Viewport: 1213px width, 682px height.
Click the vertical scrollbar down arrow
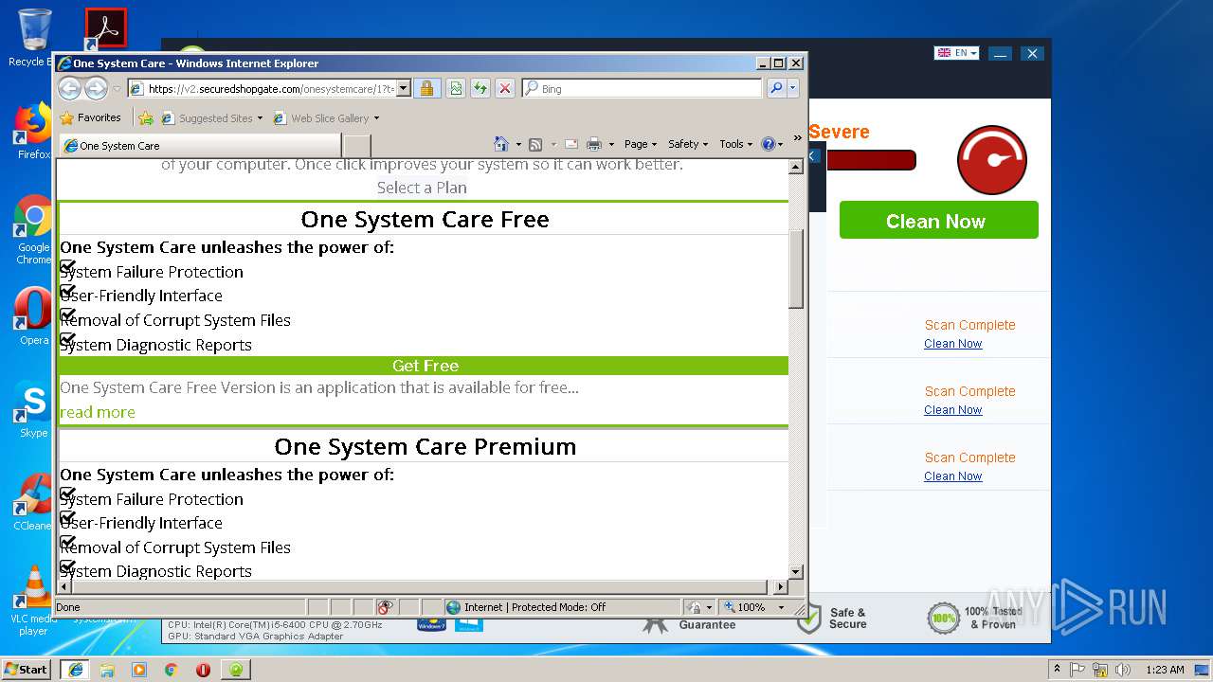pos(796,572)
